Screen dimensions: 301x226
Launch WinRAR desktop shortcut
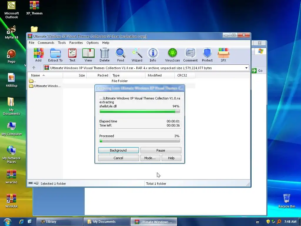pos(11,201)
